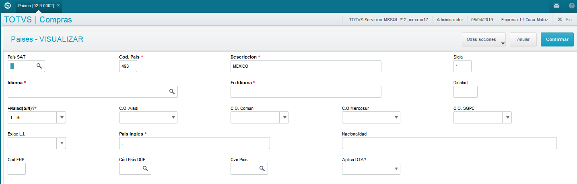Image resolution: width=577 pixels, height=184 pixels.
Task: Click the Descripcion field showing MEXICO
Action: [306, 66]
